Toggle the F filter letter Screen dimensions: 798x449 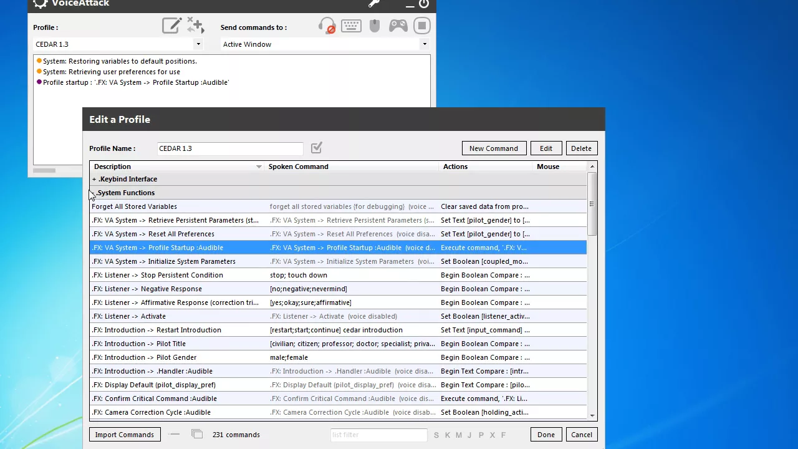click(503, 435)
